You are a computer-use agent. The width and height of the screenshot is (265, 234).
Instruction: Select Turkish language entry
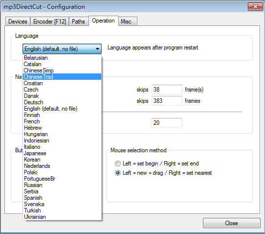(x=62, y=211)
